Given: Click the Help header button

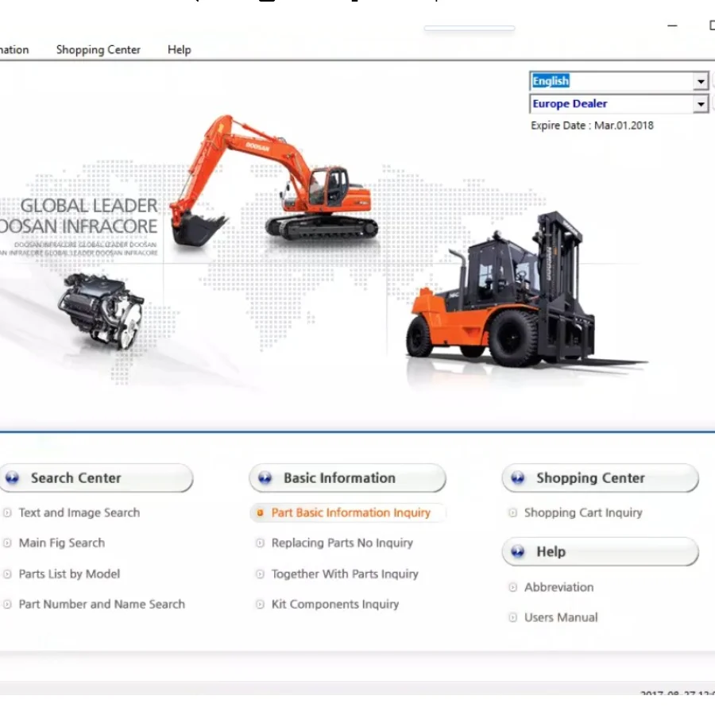Looking at the screenshot, I should [x=600, y=552].
